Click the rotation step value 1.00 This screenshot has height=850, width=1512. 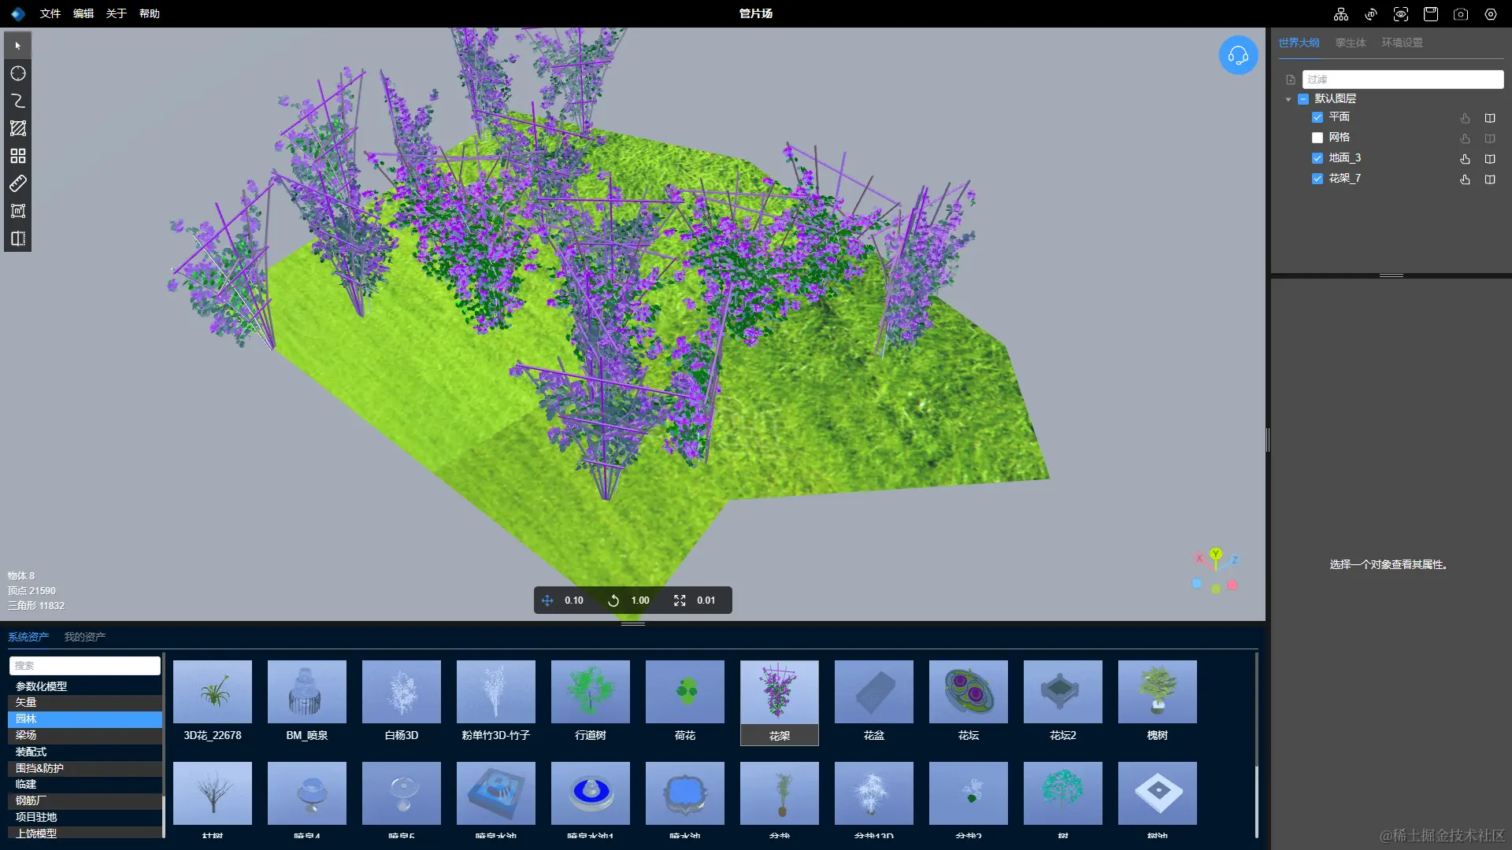640,601
